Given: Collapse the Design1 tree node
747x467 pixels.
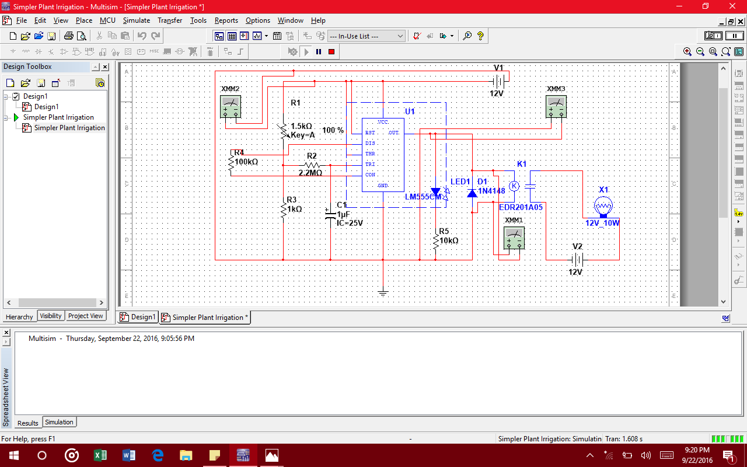Looking at the screenshot, I should tap(6, 96).
